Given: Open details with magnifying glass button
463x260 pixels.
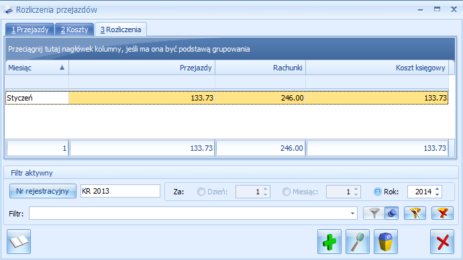Looking at the screenshot, I should coord(357,241).
